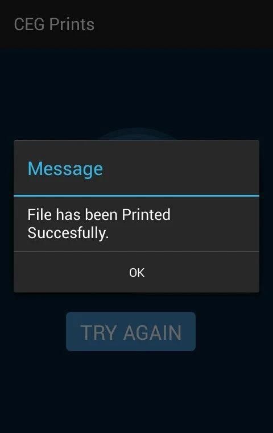Click the blue divider line under Message
The height and width of the screenshot is (433, 273).
(x=136, y=196)
